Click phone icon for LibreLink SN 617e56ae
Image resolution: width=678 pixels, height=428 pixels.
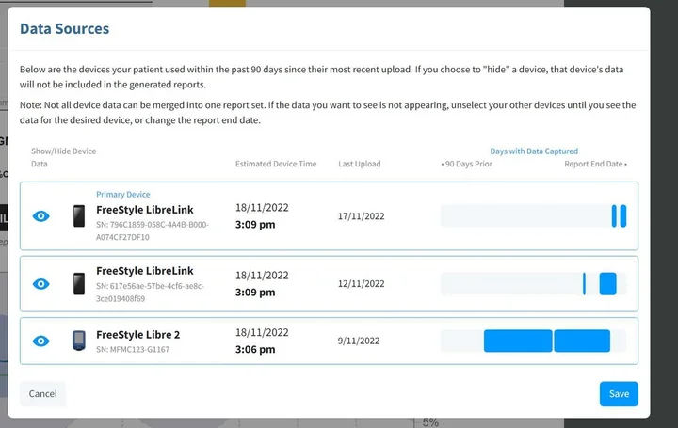[79, 283]
